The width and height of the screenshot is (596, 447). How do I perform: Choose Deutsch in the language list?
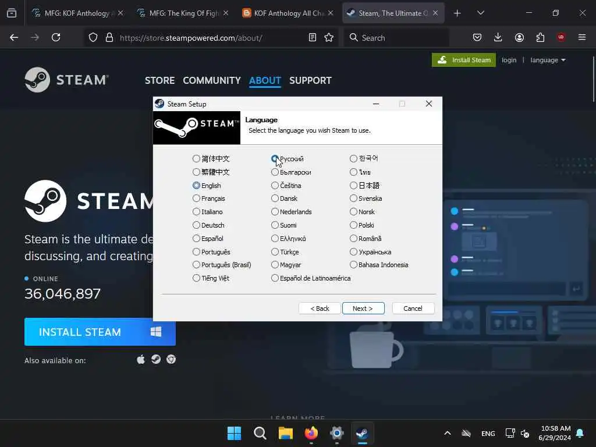tap(196, 225)
